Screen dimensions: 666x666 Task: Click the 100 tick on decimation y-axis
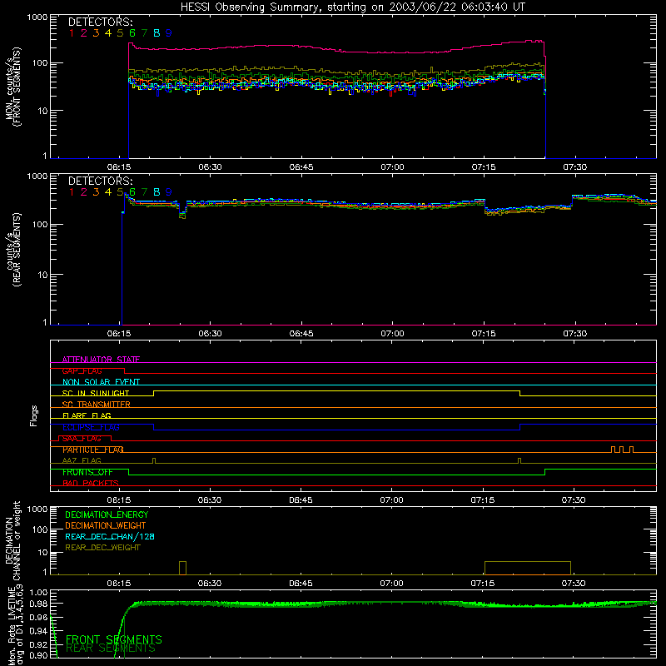click(40, 529)
